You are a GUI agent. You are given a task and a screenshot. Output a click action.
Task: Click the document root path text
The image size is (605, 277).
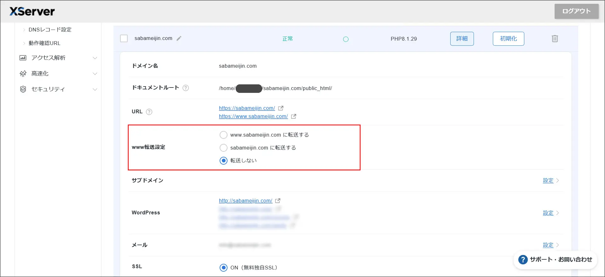click(x=275, y=88)
